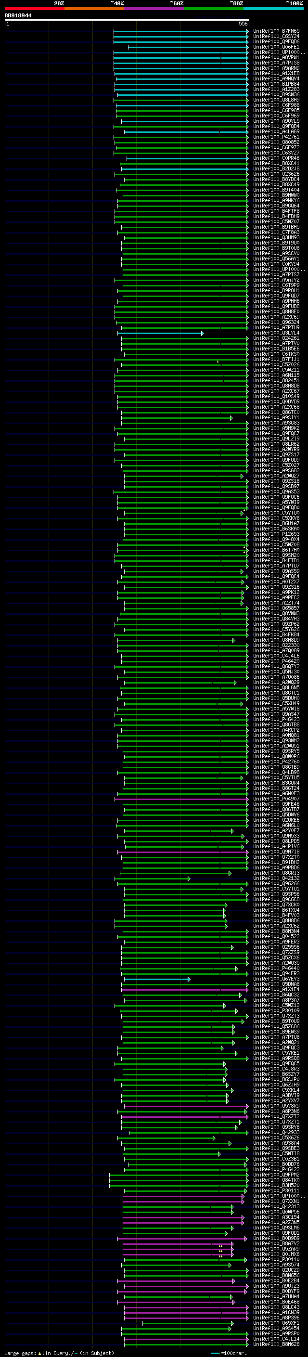
Task: Select the UniRef100_Q5ZAR9 label
Action: coord(276,1249)
